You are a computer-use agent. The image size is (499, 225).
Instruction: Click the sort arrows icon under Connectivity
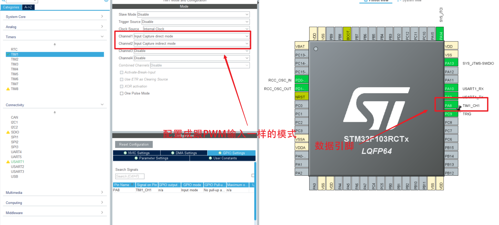click(55, 113)
